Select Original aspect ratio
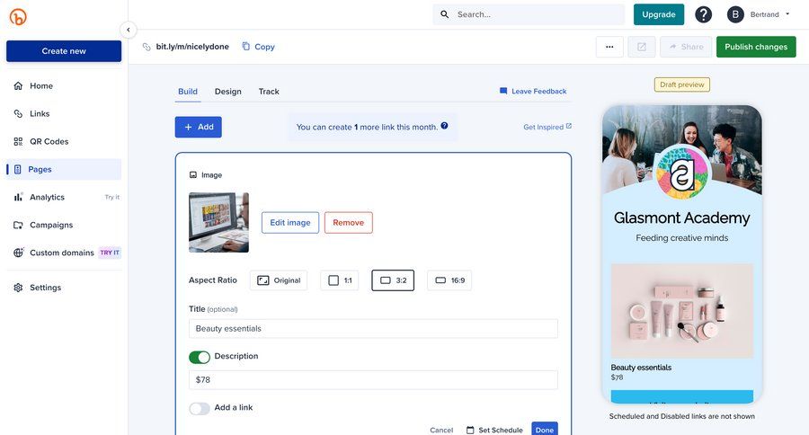Screen dimensions: 809x435 279,280
